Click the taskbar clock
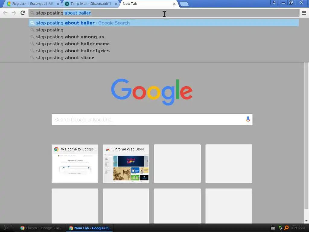This screenshot has width=309, height=232. pos(298,228)
